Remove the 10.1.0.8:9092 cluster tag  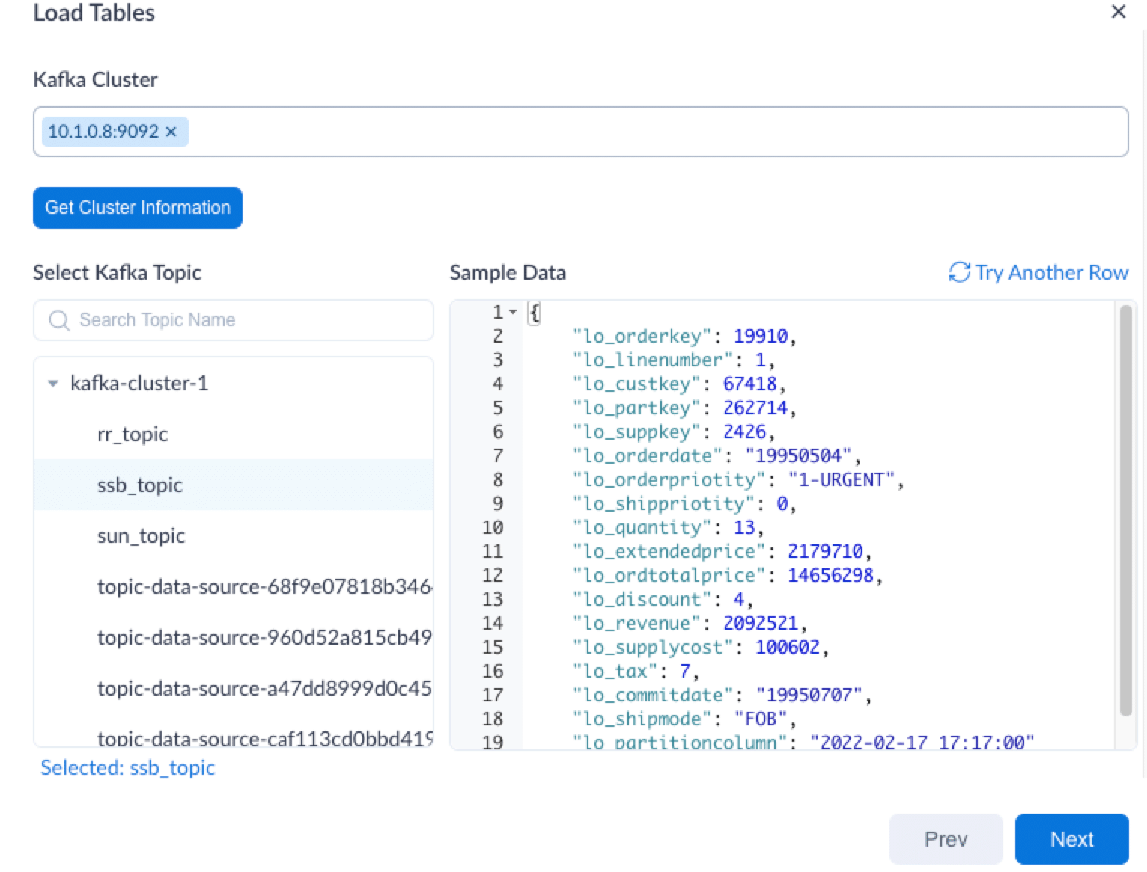tap(171, 132)
